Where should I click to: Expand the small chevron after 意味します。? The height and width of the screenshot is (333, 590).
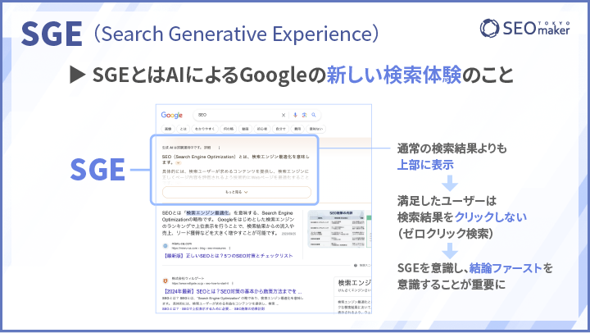(x=179, y=162)
